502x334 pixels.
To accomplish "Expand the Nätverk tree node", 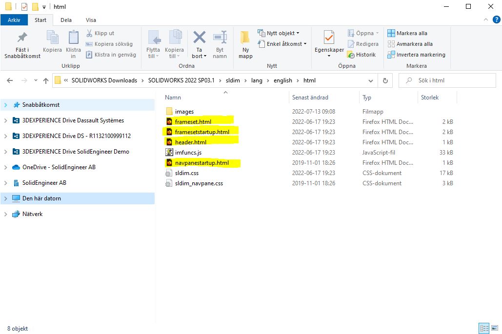I will [x=5, y=214].
